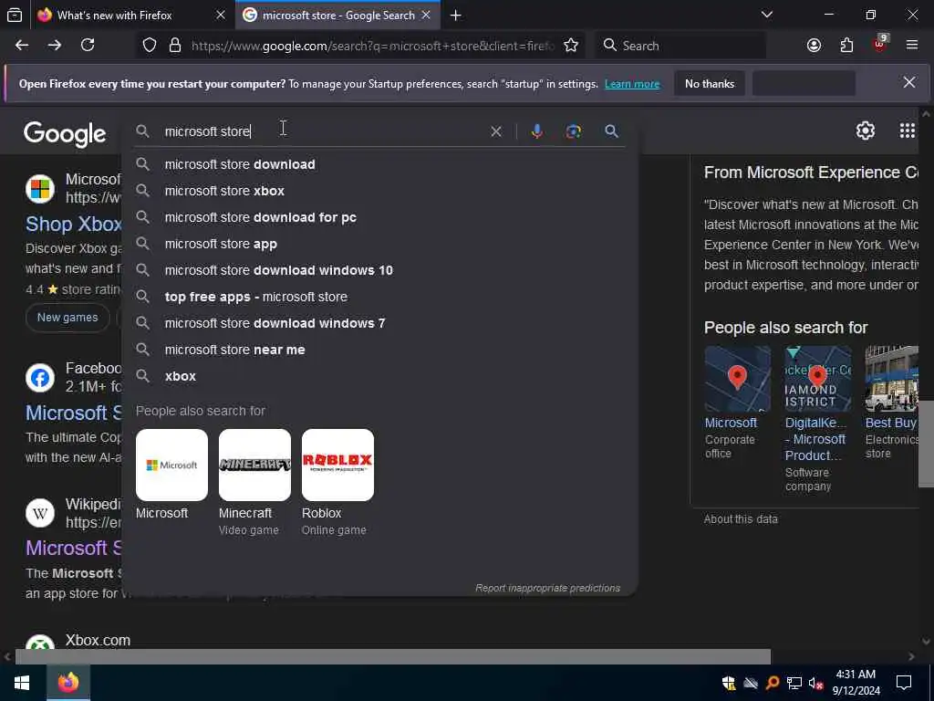Open the Google apps grid
This screenshot has height=701, width=934.
tap(907, 131)
